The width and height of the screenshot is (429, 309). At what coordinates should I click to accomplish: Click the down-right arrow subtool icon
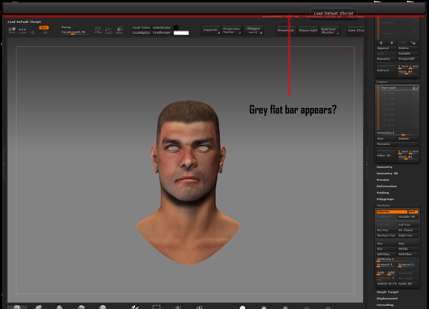(x=413, y=43)
